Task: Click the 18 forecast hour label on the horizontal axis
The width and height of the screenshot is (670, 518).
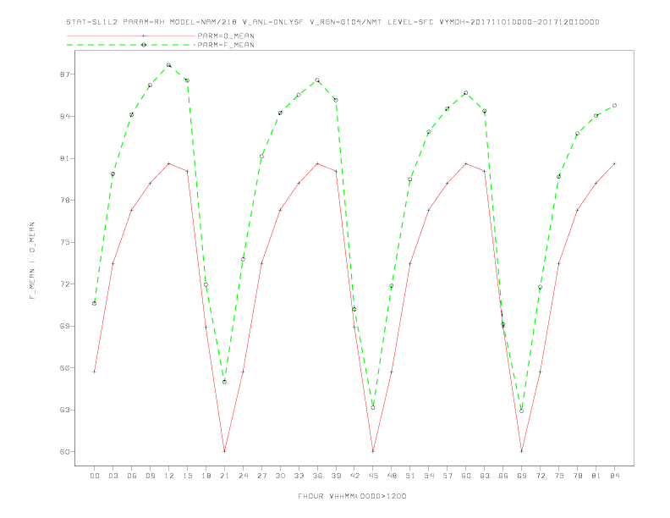Action: coord(206,476)
